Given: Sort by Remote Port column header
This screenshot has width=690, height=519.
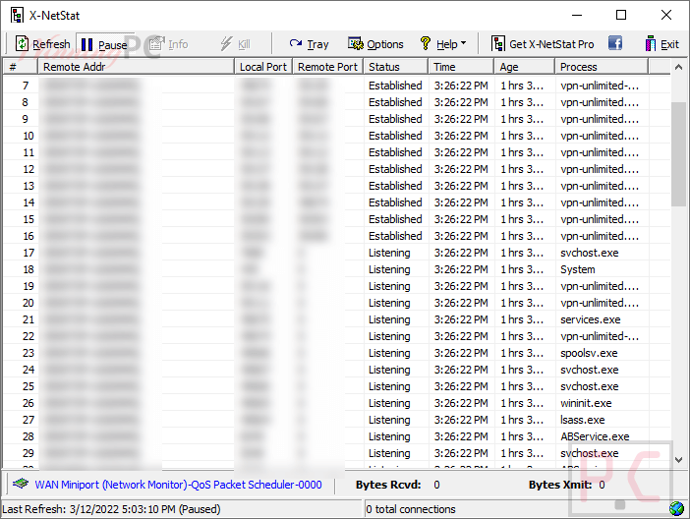Looking at the screenshot, I should coord(327,67).
